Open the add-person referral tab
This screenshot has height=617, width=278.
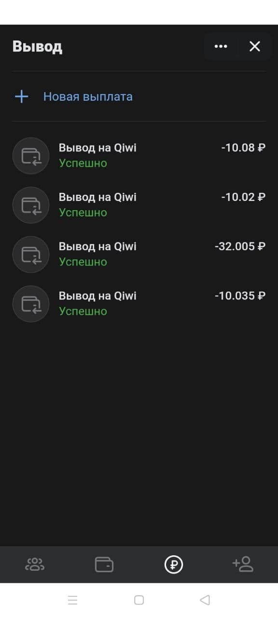pos(243,563)
